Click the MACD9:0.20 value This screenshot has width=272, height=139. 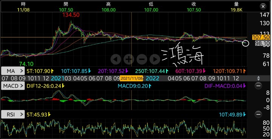click(x=134, y=86)
